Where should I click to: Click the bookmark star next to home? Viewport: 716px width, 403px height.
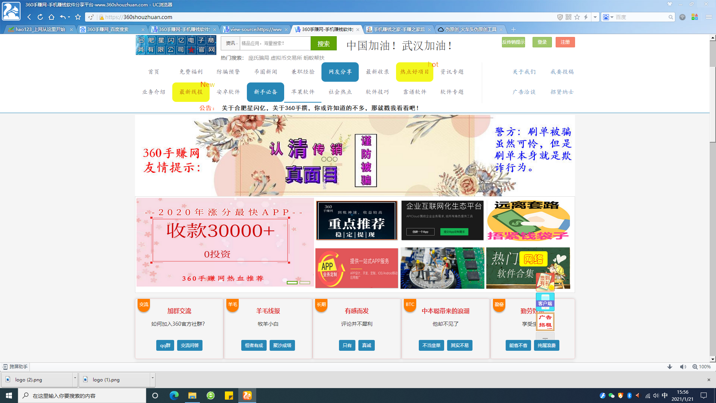coord(78,17)
